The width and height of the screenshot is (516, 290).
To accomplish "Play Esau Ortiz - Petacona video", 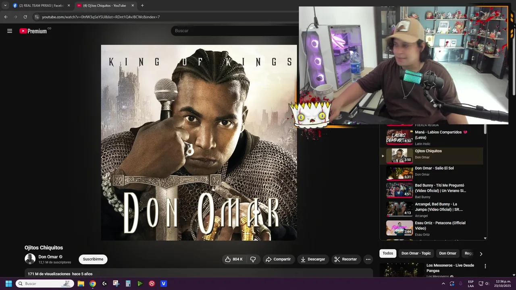I will pos(431,228).
